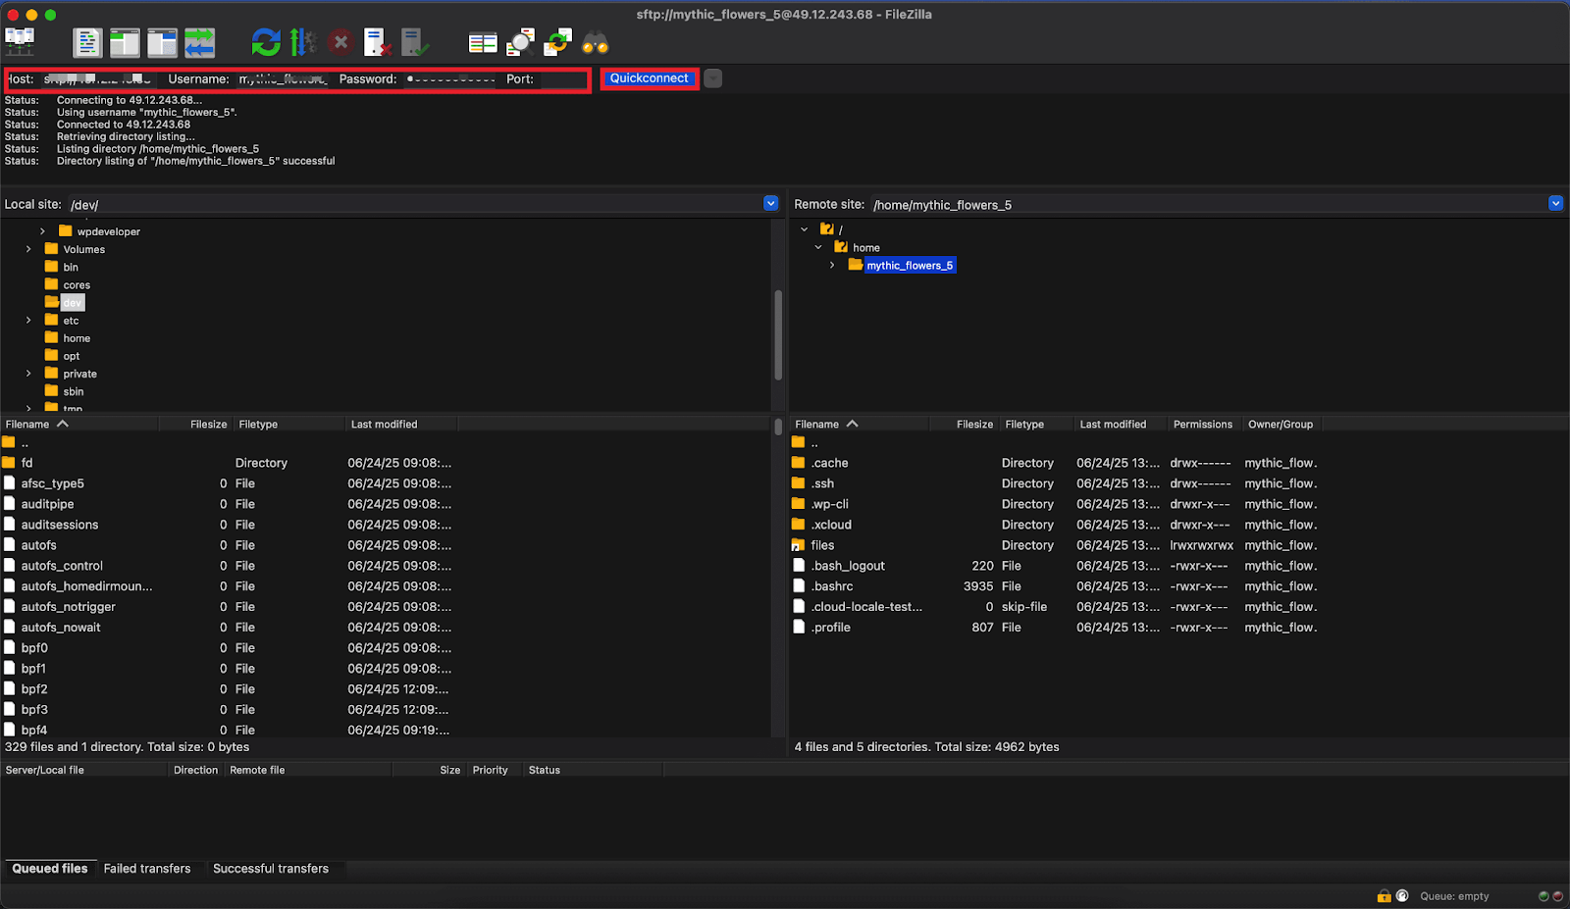Screen dimensions: 1570x909
Task: Toggle message log display icon
Action: point(87,42)
